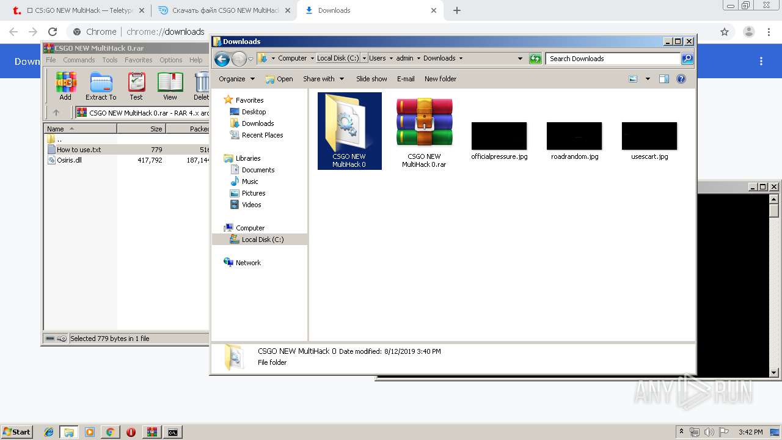Bookmark page with Chrome star icon
This screenshot has height=440, width=782.
click(x=725, y=32)
